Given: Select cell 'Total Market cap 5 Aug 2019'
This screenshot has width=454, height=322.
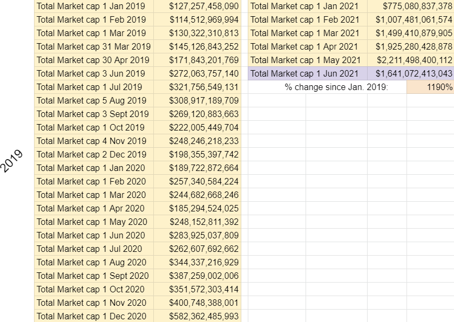Looking at the screenshot, I should (94, 100).
